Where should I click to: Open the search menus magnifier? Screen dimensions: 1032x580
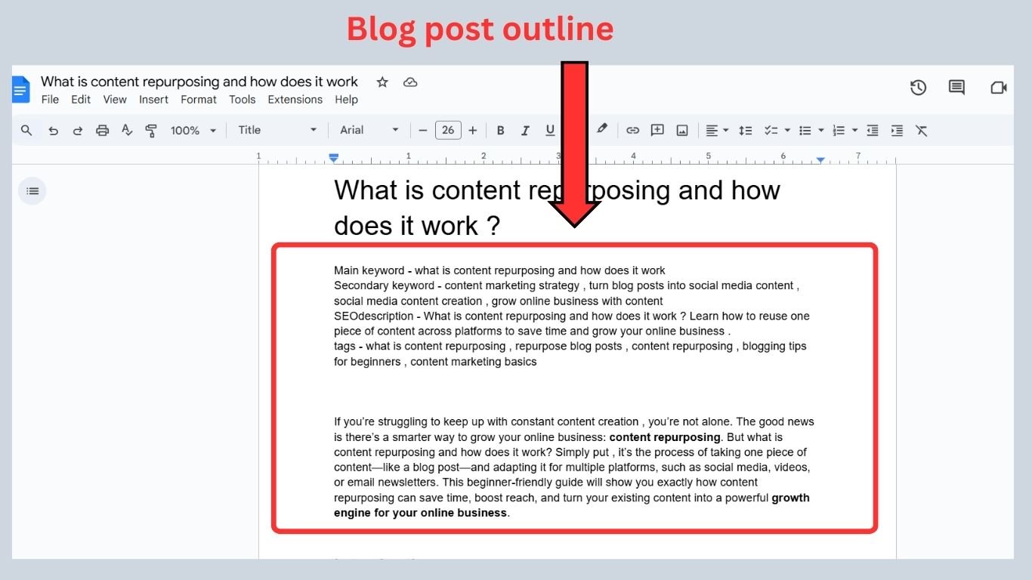26,131
